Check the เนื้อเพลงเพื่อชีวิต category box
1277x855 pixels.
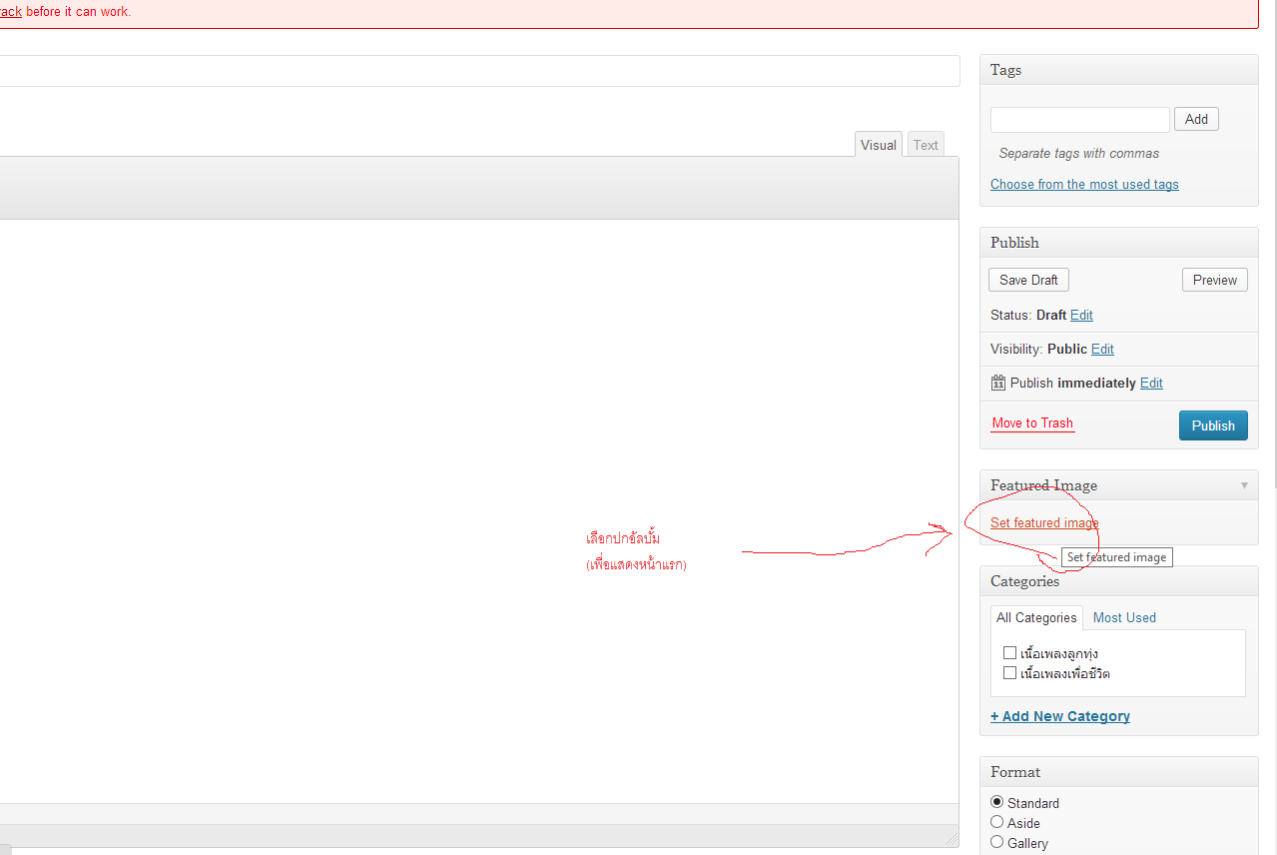tap(1009, 673)
